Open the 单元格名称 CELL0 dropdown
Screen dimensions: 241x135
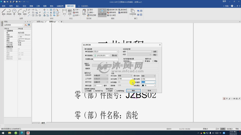click(x=117, y=52)
